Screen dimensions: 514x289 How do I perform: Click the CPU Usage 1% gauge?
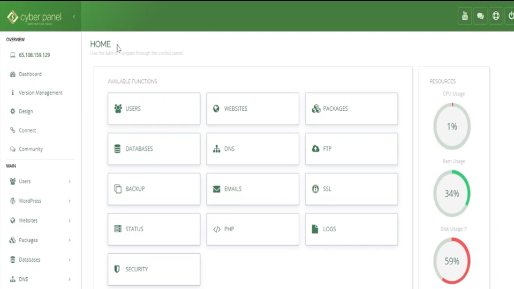pos(452,126)
